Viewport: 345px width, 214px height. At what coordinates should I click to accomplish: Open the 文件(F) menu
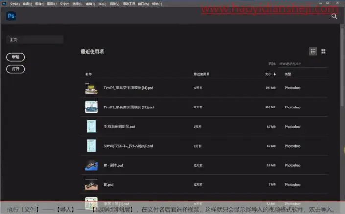coord(15,4)
